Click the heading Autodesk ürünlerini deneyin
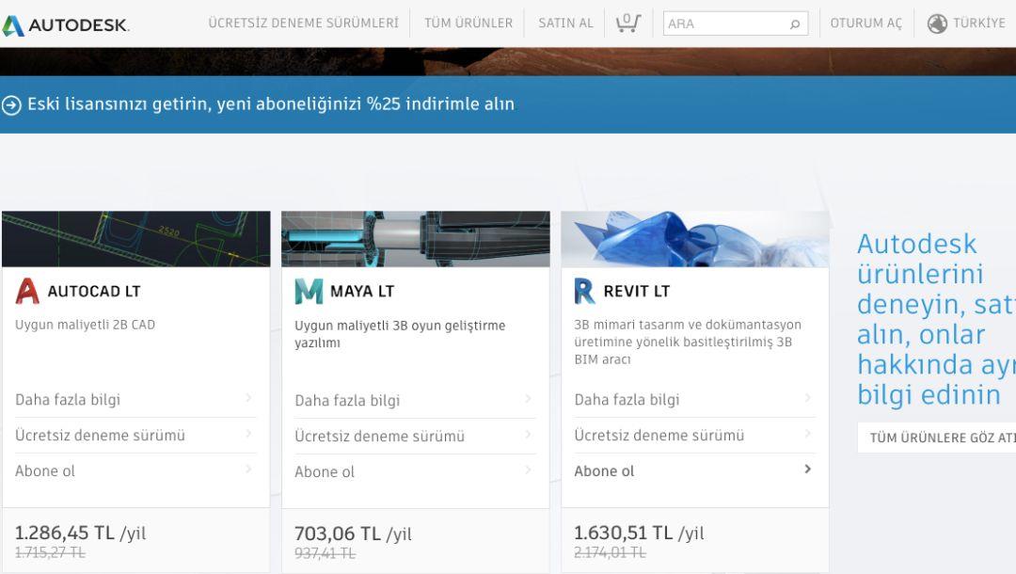Screen dimensions: 1016x574 (936, 319)
